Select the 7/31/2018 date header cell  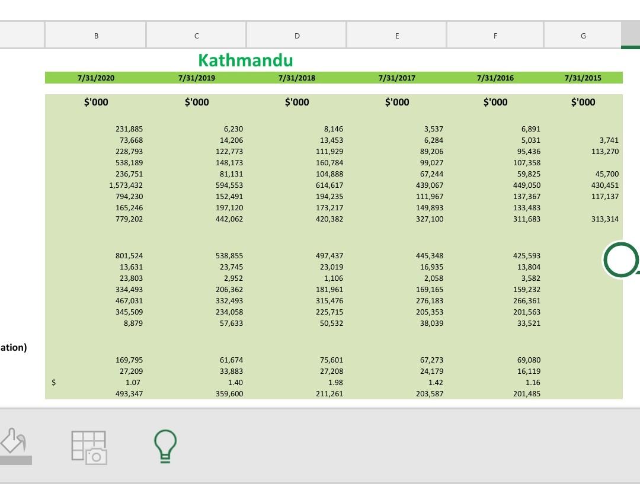point(297,78)
